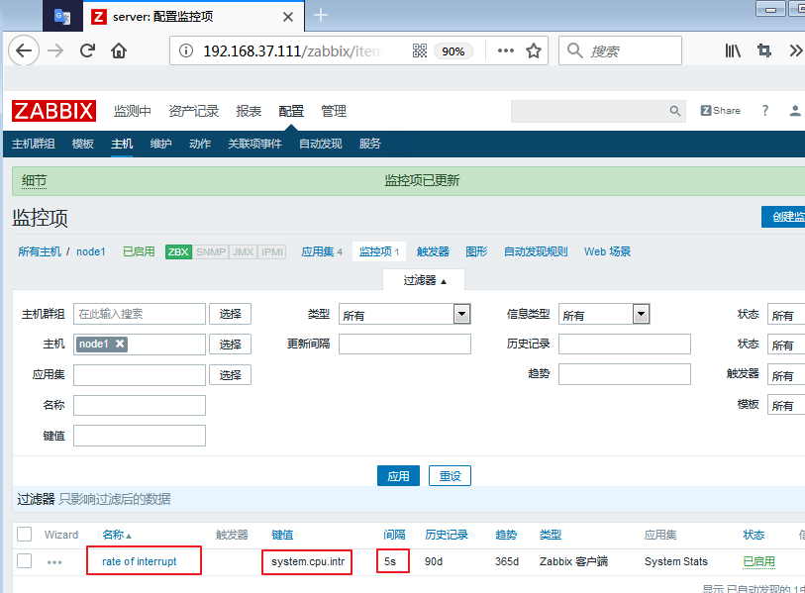Go to 模板 submenu
Viewport: 805px width, 593px height.
point(82,144)
